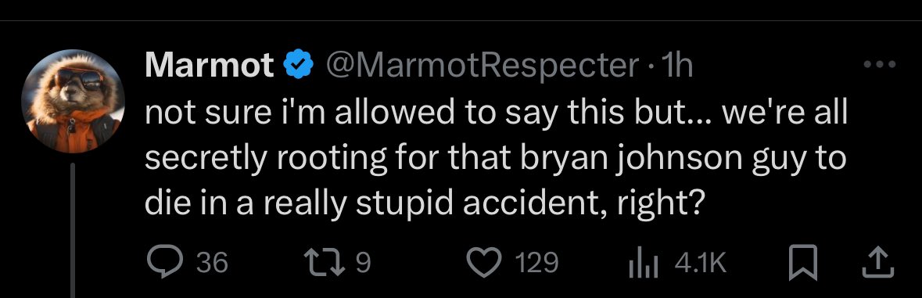Screen dimensions: 922x298
Task: Open replies via the speech bubble icon
Action: 164,263
